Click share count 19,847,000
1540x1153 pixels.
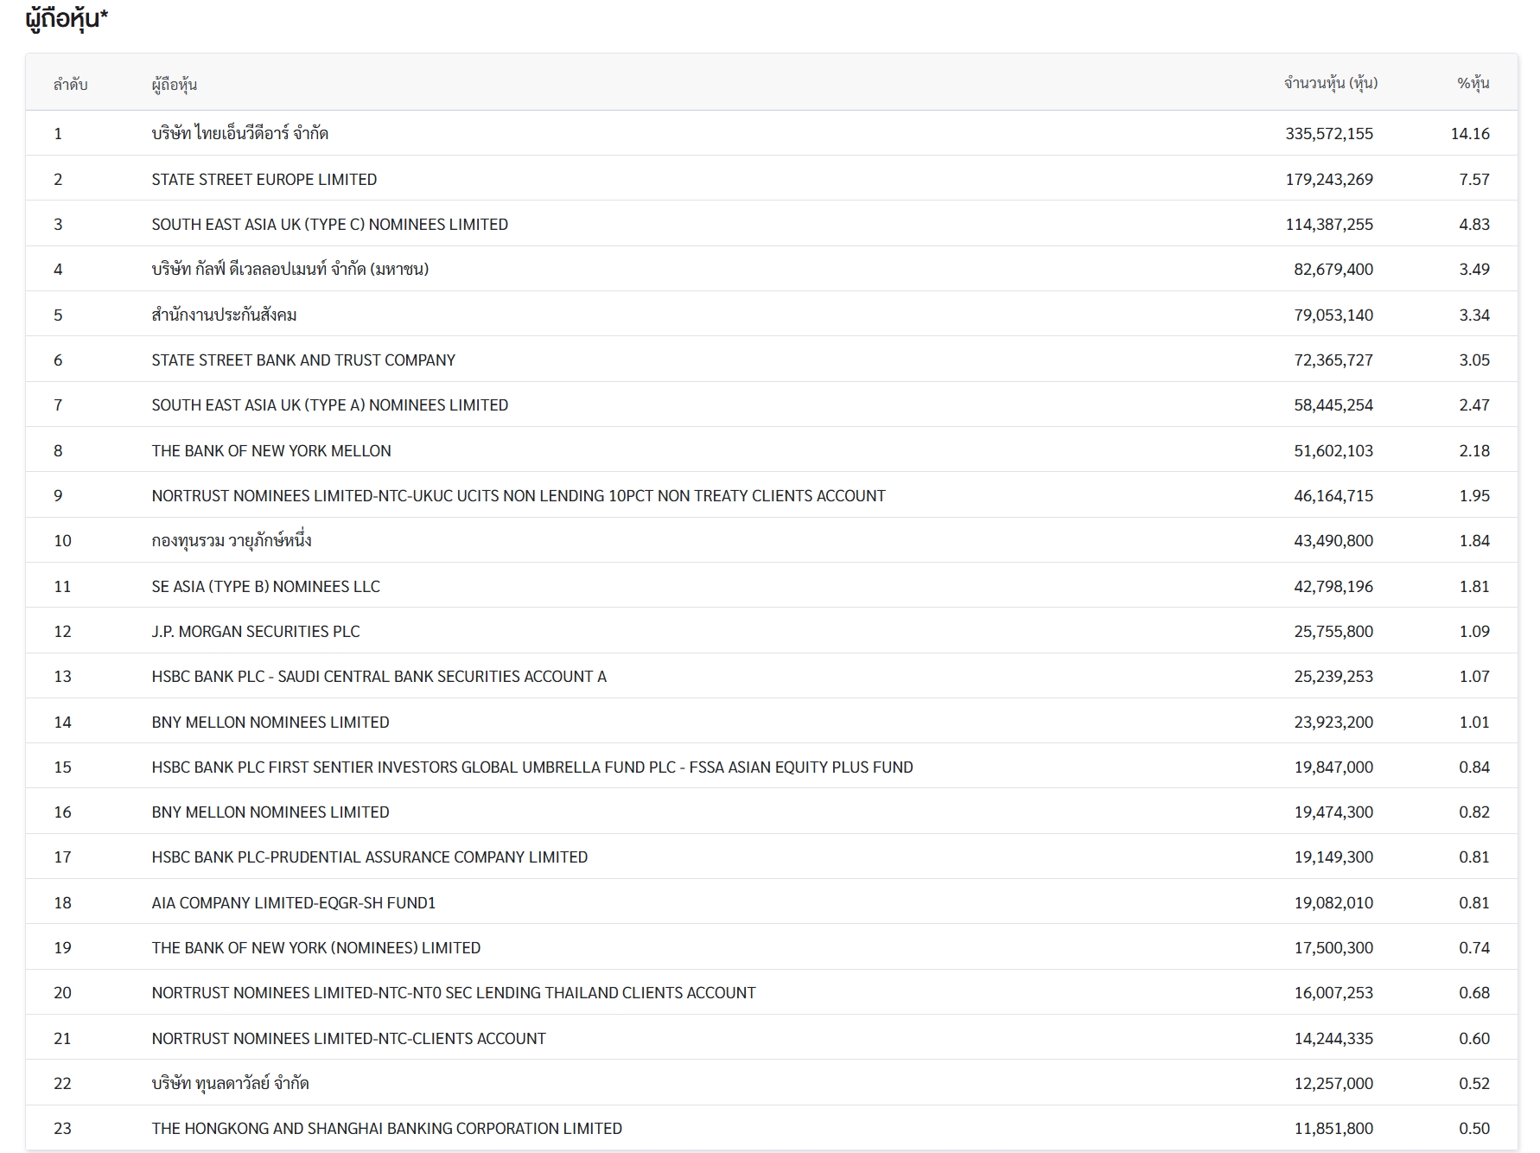(x=1333, y=767)
